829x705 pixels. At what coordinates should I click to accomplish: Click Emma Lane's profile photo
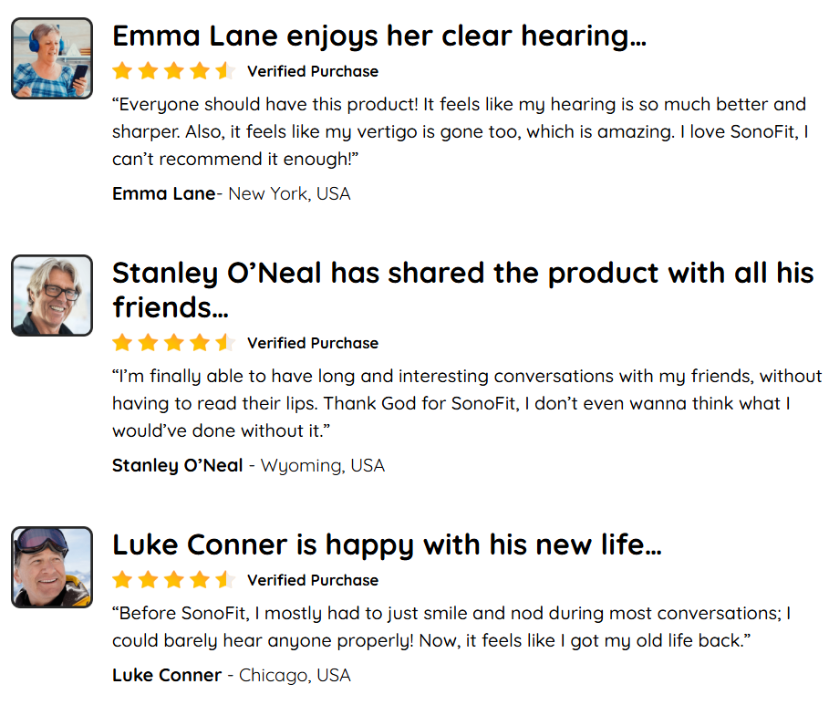click(52, 58)
